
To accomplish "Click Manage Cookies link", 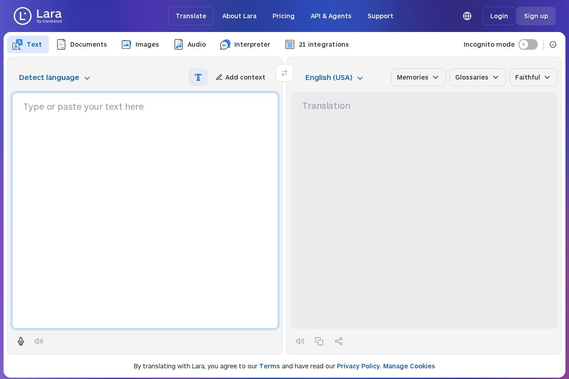I will pyautogui.click(x=409, y=366).
